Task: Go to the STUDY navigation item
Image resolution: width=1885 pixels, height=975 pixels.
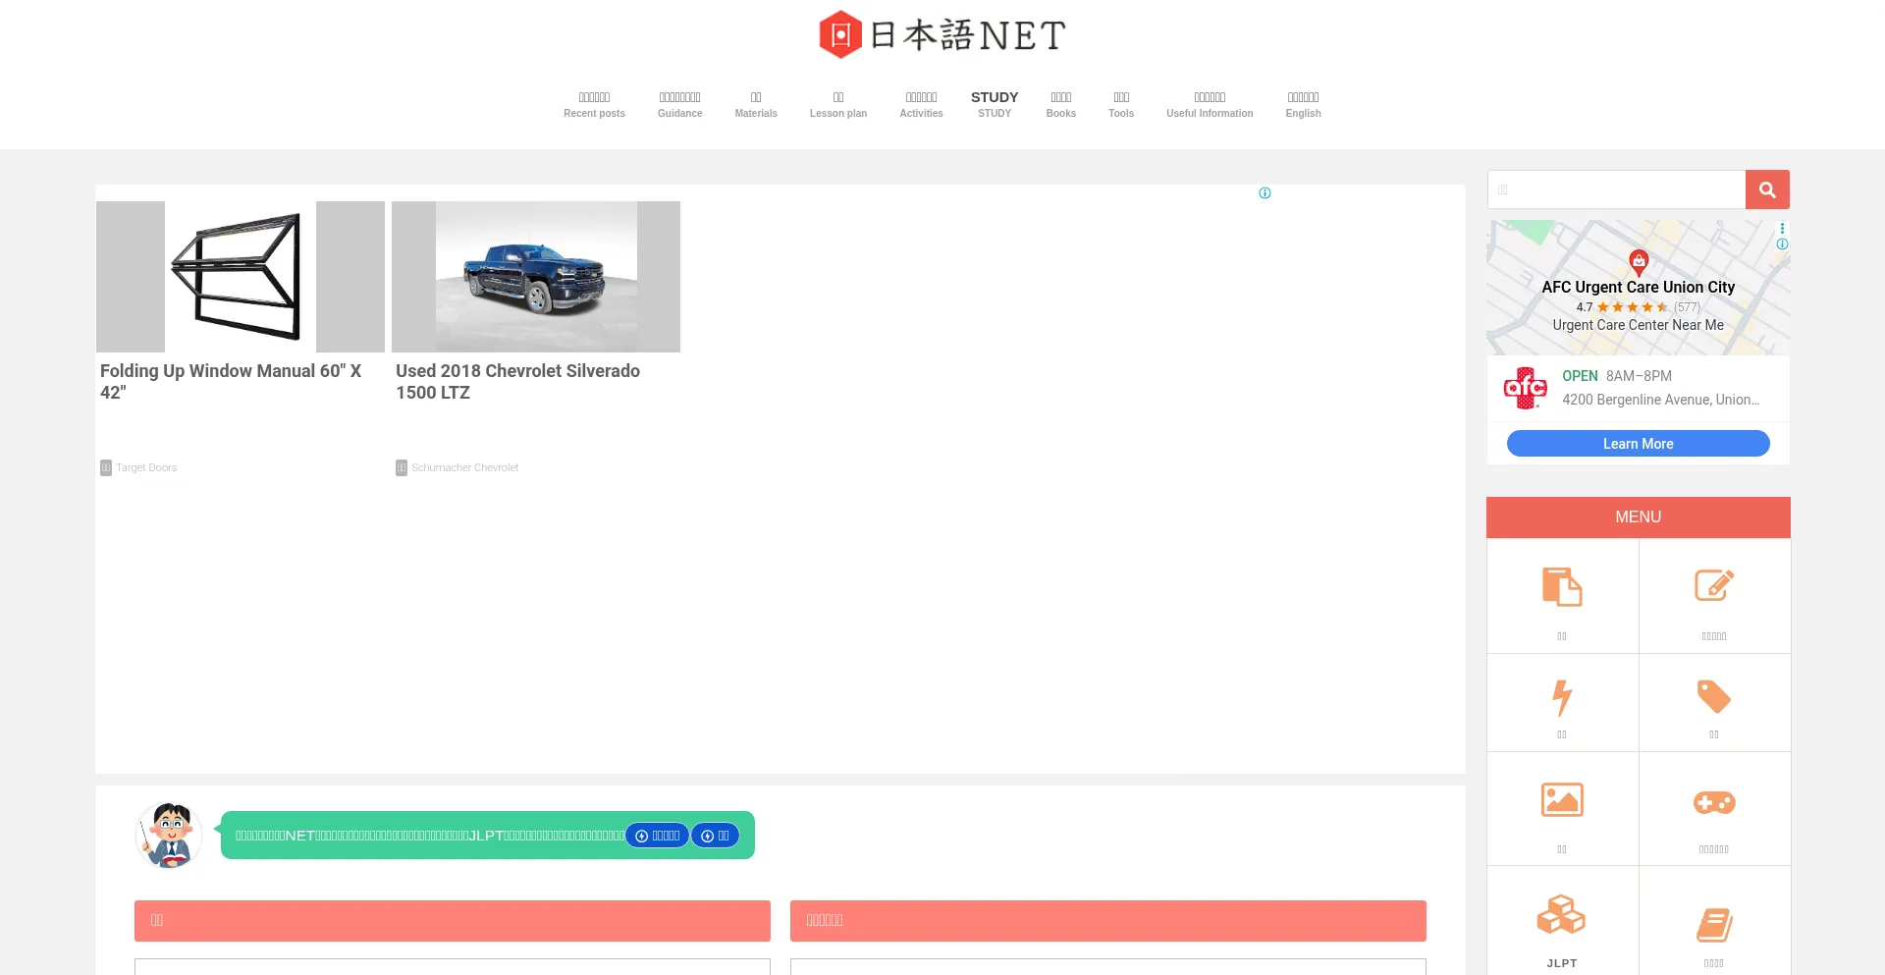Action: [994, 104]
